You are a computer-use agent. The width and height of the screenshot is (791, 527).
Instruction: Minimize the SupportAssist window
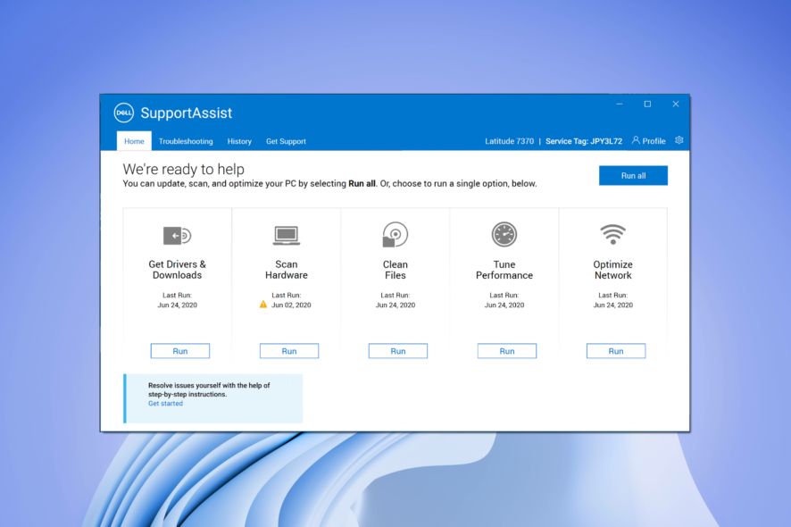click(x=620, y=104)
